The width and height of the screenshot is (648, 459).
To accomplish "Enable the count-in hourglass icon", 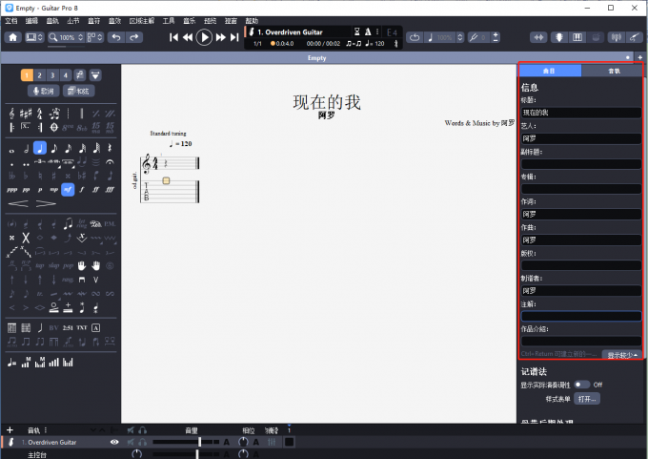I will click(357, 31).
